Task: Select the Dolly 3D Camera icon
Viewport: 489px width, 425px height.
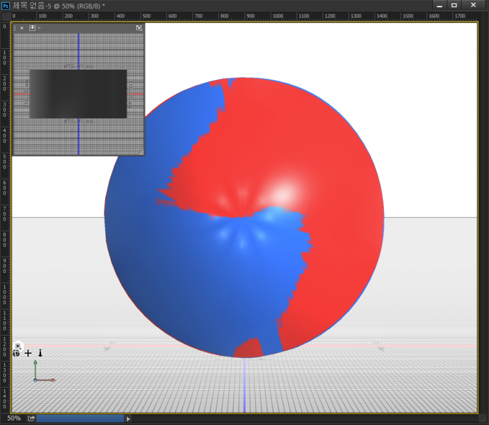Action: (40, 353)
